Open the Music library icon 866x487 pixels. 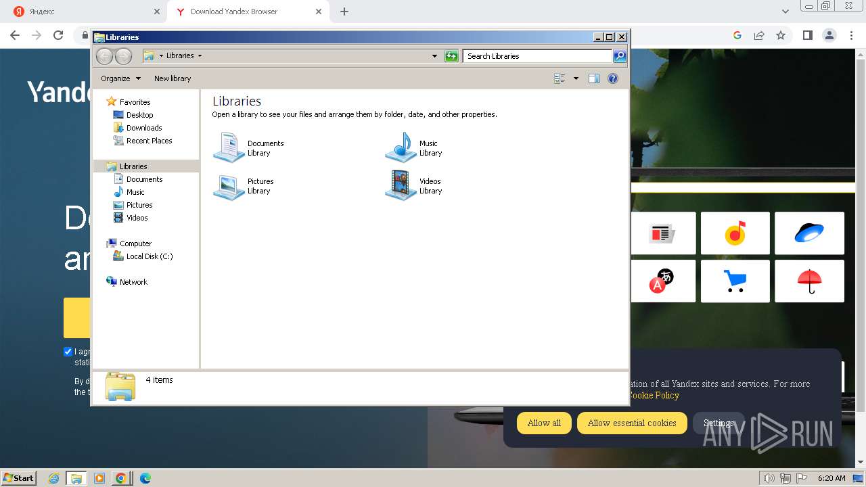401,147
